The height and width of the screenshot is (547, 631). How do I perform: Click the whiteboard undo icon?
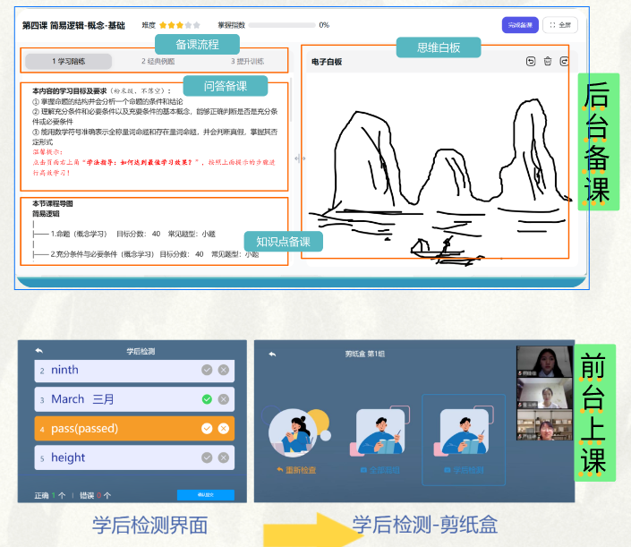(531, 61)
